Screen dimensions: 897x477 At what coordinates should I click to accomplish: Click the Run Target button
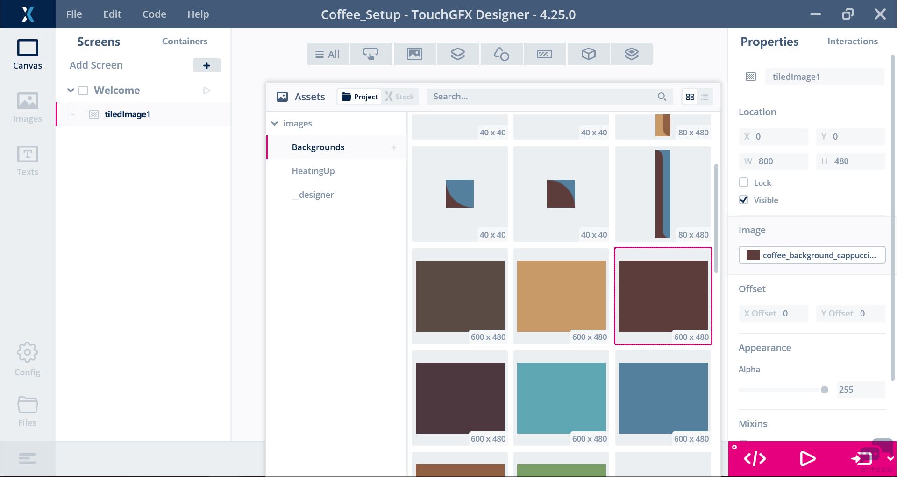(862, 458)
